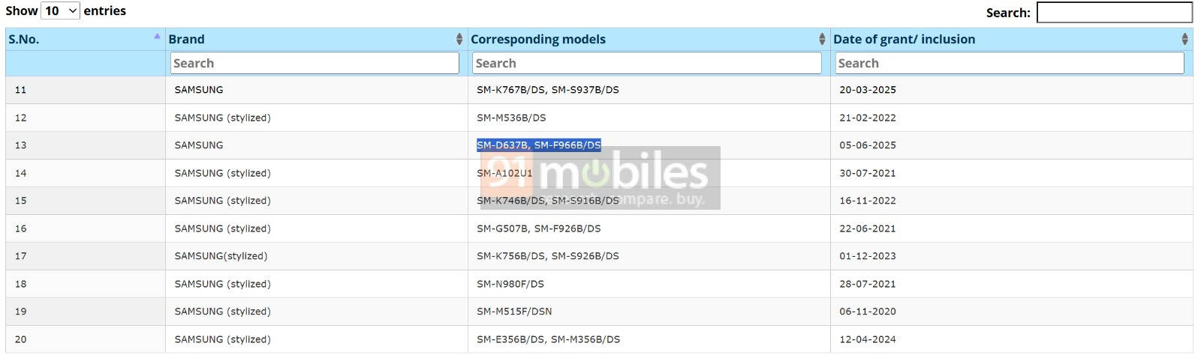Click the Date of grant search box
1201x355 pixels.
[x=1009, y=63]
